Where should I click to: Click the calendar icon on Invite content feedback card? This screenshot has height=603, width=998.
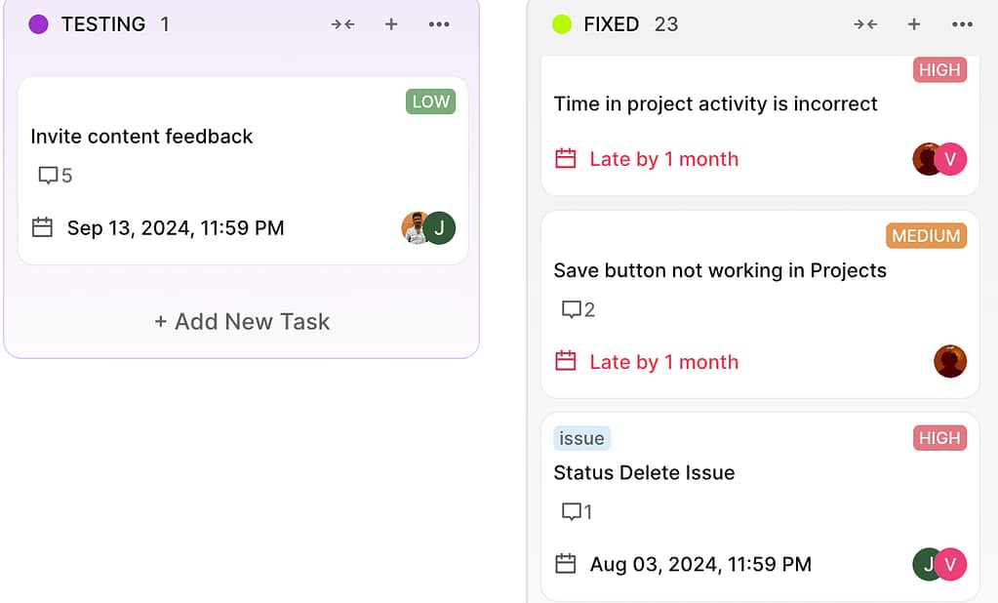tap(41, 227)
